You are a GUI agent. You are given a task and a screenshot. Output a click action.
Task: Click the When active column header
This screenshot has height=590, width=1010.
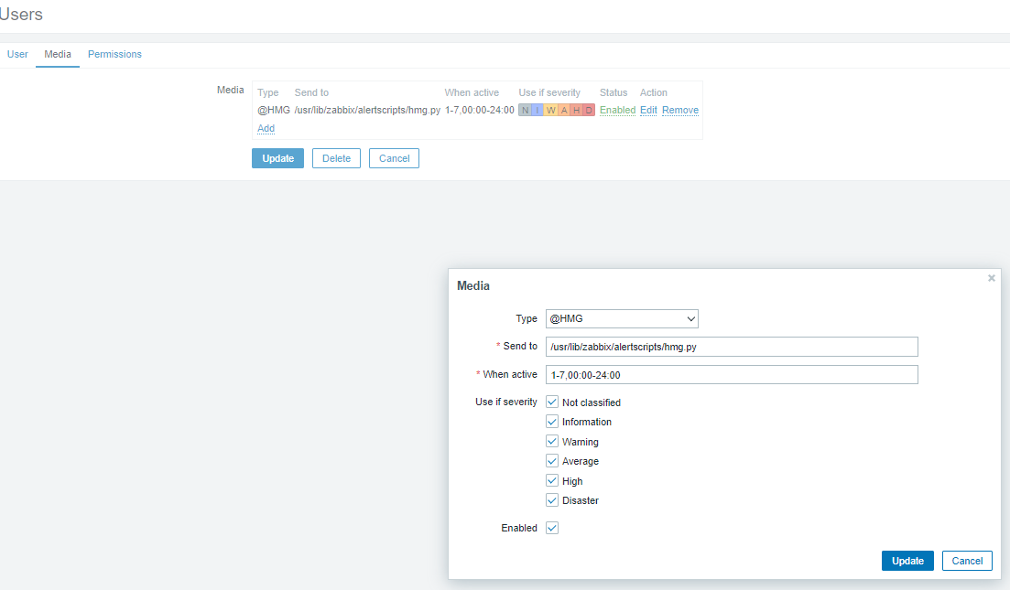(472, 92)
